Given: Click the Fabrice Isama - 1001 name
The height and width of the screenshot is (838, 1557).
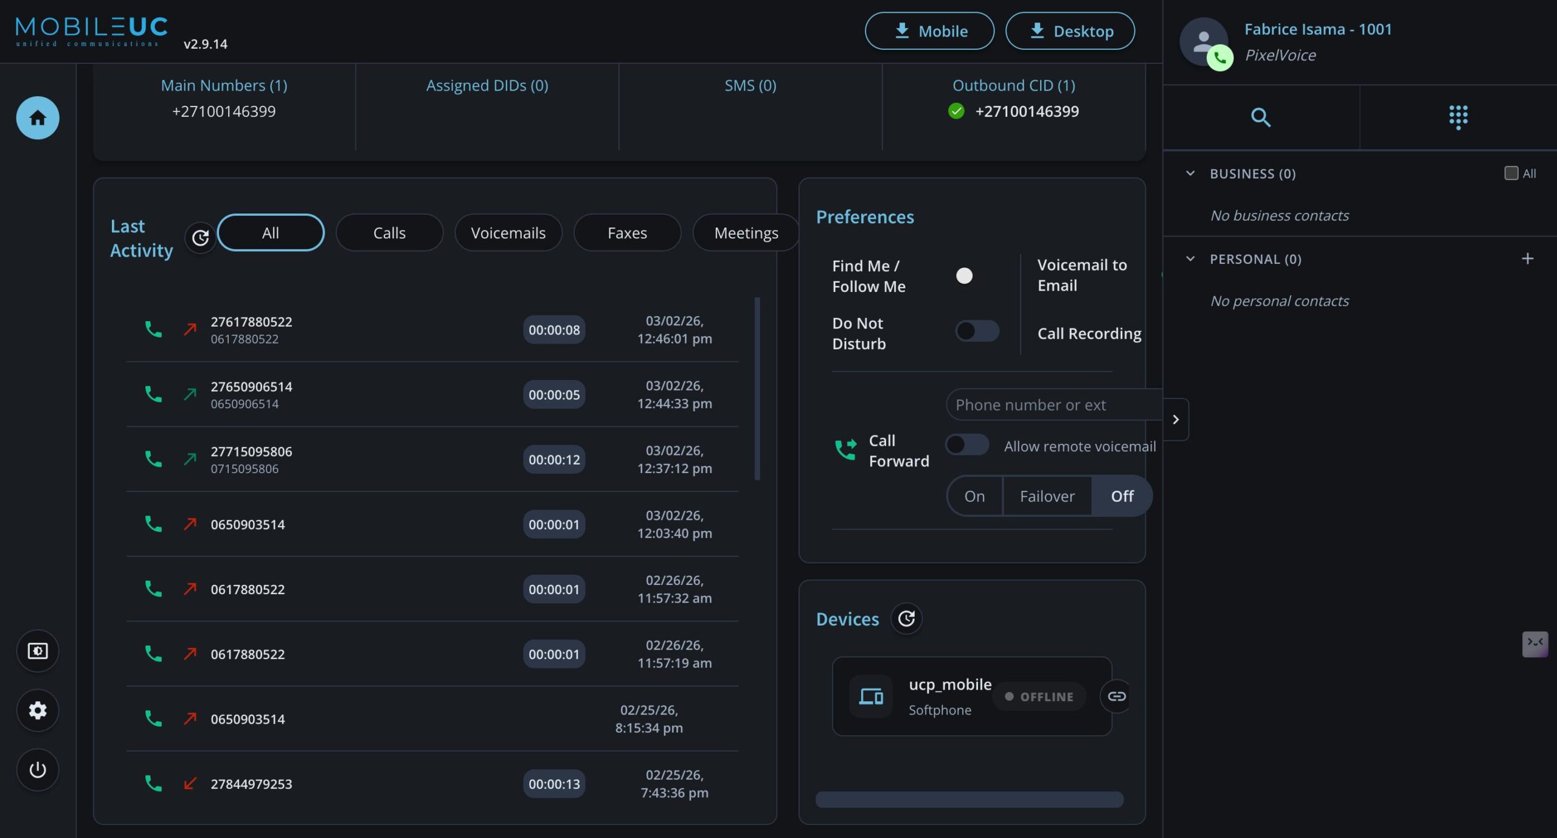Looking at the screenshot, I should click(x=1317, y=29).
